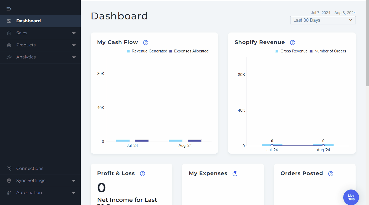Viewport: 369px width, 205px height.
Task: Expand the Sales menu arrow
Action: [x=74, y=33]
